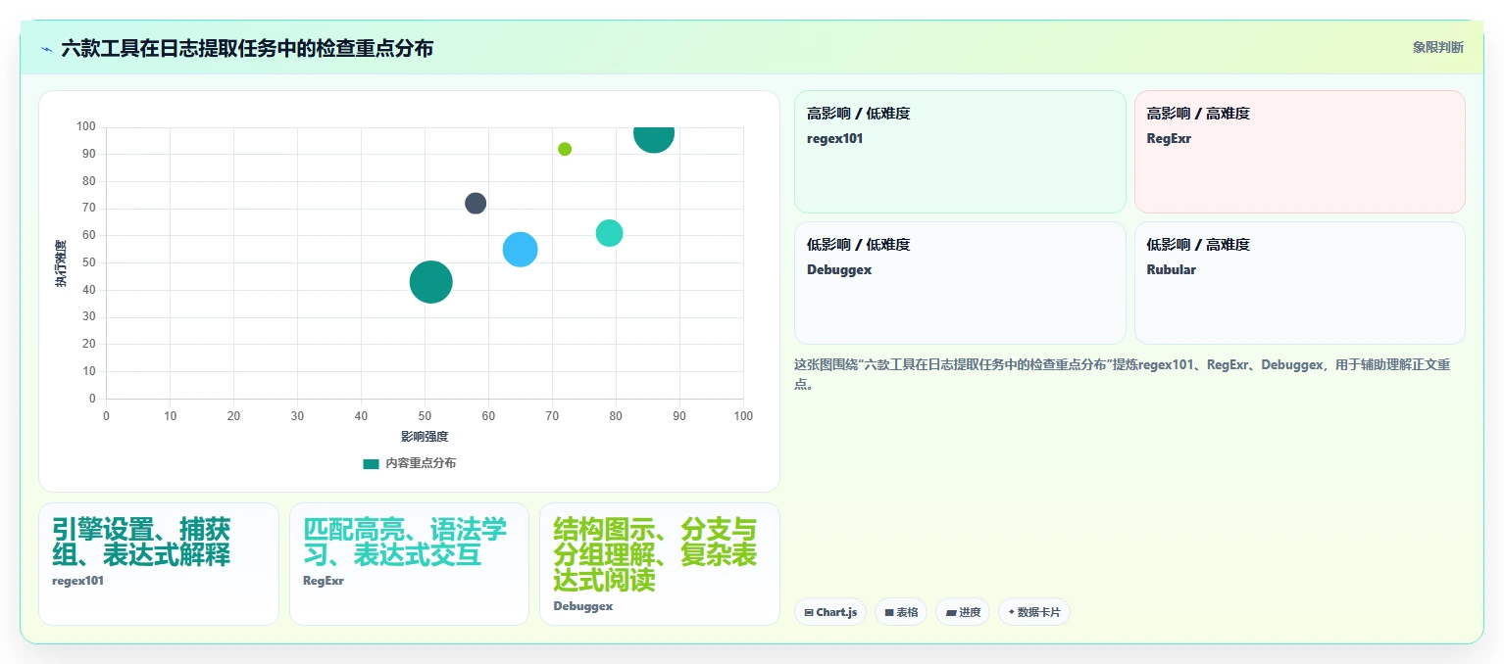Click the summary paragraph starting 这张图围绕
Screen dimensions: 1504x664
[x=1123, y=374]
